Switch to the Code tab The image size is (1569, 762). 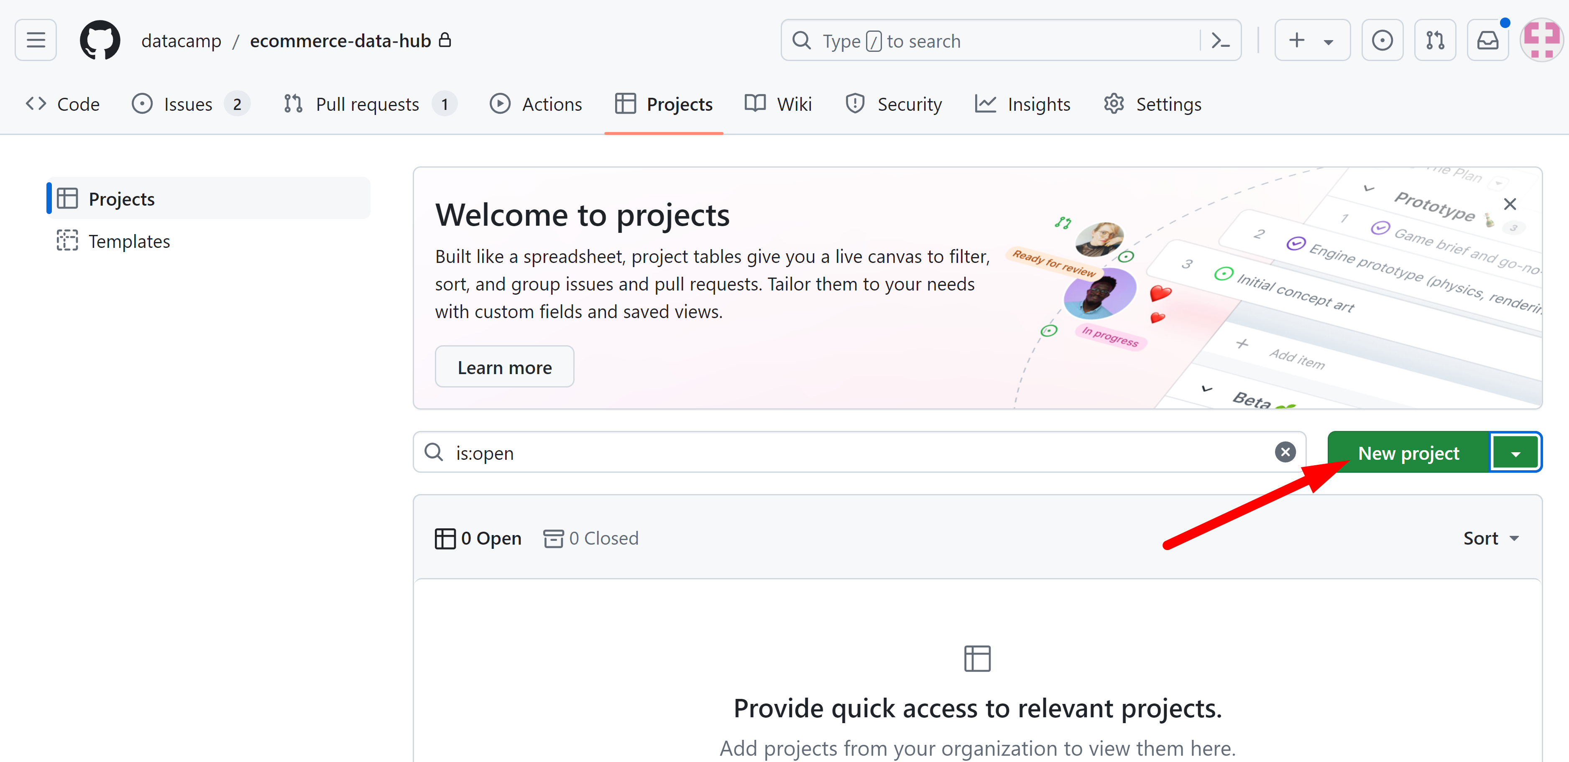click(x=62, y=104)
